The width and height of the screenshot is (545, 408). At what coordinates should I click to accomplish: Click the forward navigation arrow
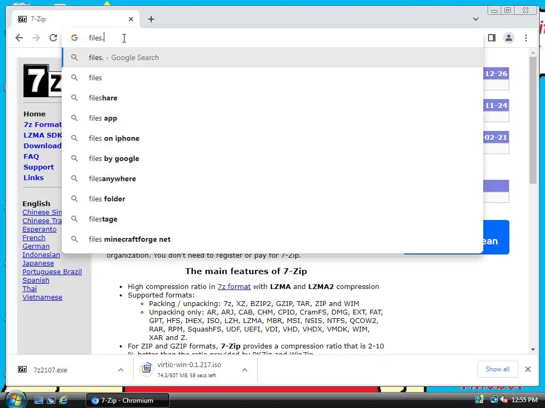click(36, 38)
